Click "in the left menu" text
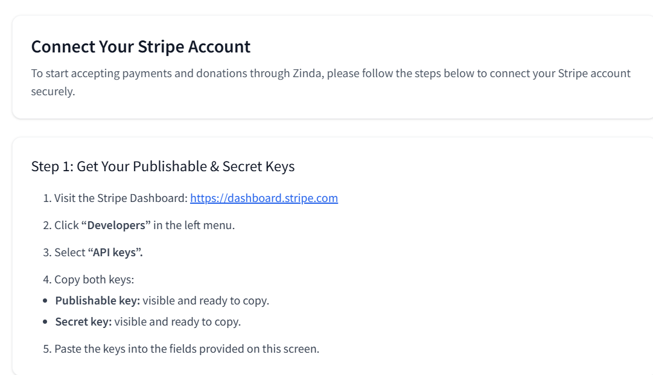 point(194,225)
